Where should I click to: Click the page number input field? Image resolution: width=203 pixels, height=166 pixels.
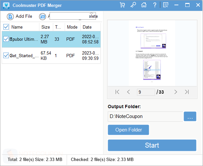point(146,92)
